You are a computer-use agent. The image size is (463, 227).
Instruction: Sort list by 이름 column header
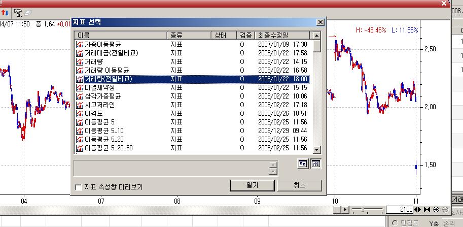pyautogui.click(x=121, y=36)
